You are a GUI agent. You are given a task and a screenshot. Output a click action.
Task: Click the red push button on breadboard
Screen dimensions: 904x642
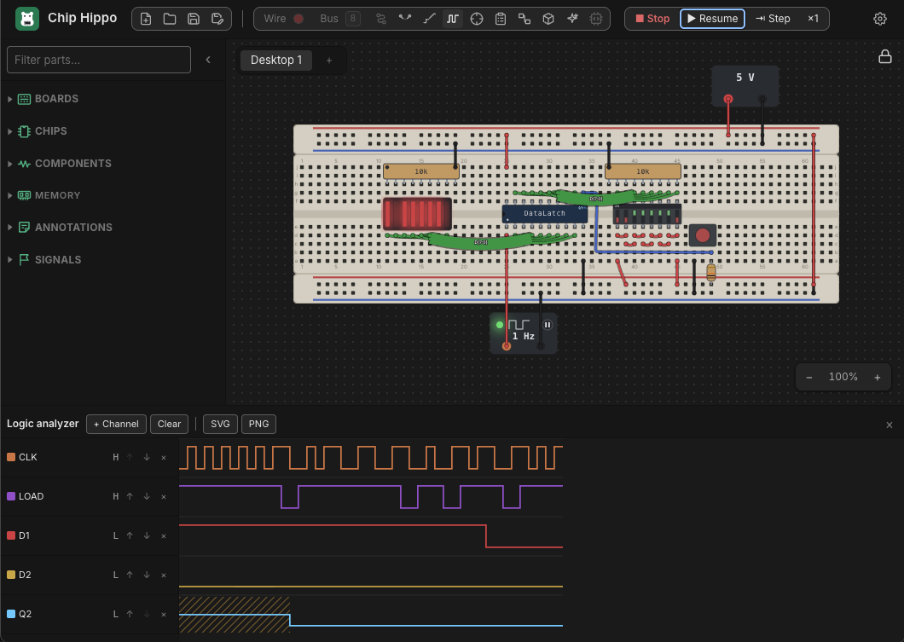point(702,235)
